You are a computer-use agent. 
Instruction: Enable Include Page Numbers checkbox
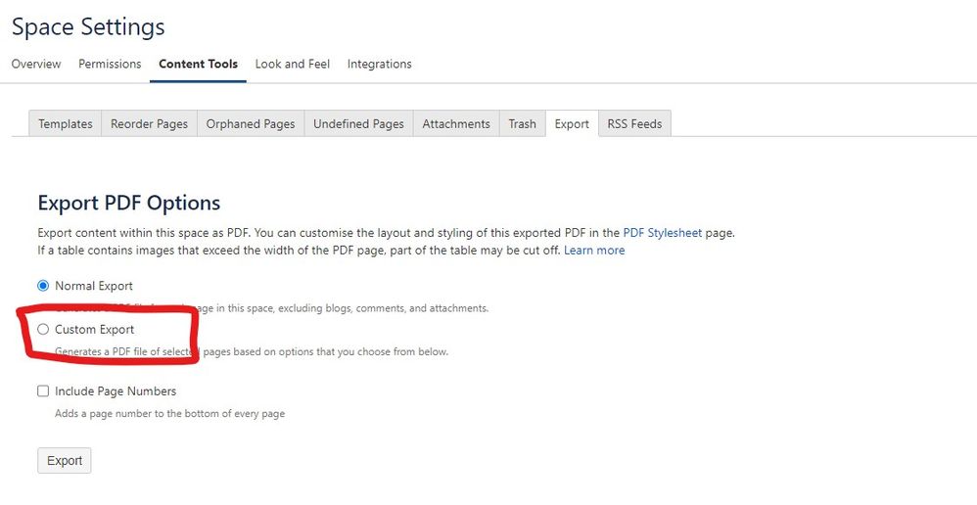click(43, 391)
